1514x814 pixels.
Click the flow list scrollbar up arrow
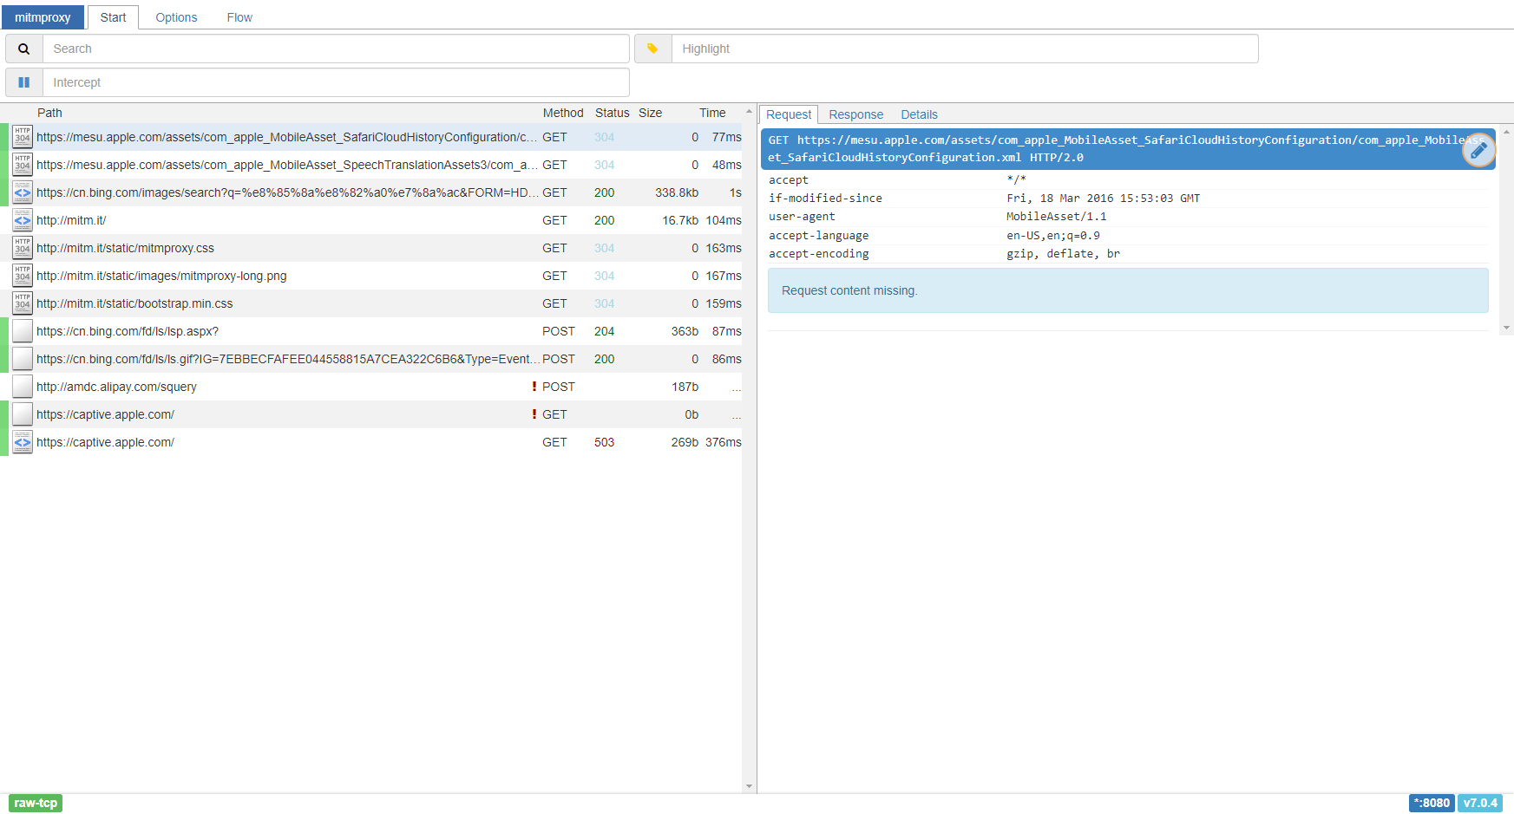(x=749, y=111)
